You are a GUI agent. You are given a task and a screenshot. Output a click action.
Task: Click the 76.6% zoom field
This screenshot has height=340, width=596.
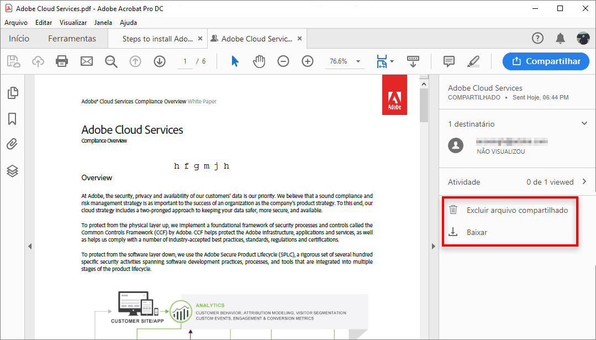point(338,61)
